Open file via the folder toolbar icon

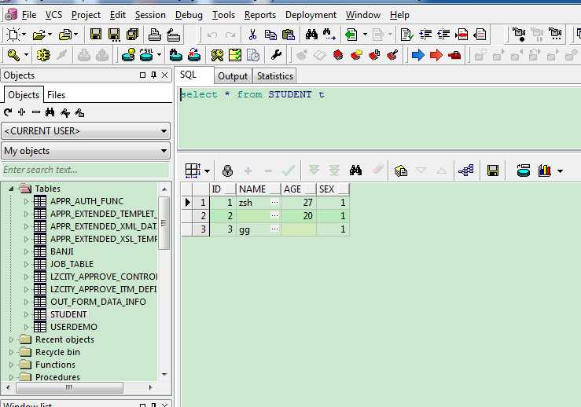point(39,35)
